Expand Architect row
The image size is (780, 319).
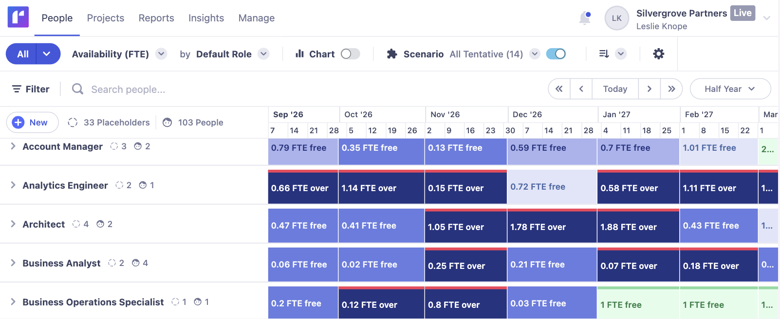13,224
